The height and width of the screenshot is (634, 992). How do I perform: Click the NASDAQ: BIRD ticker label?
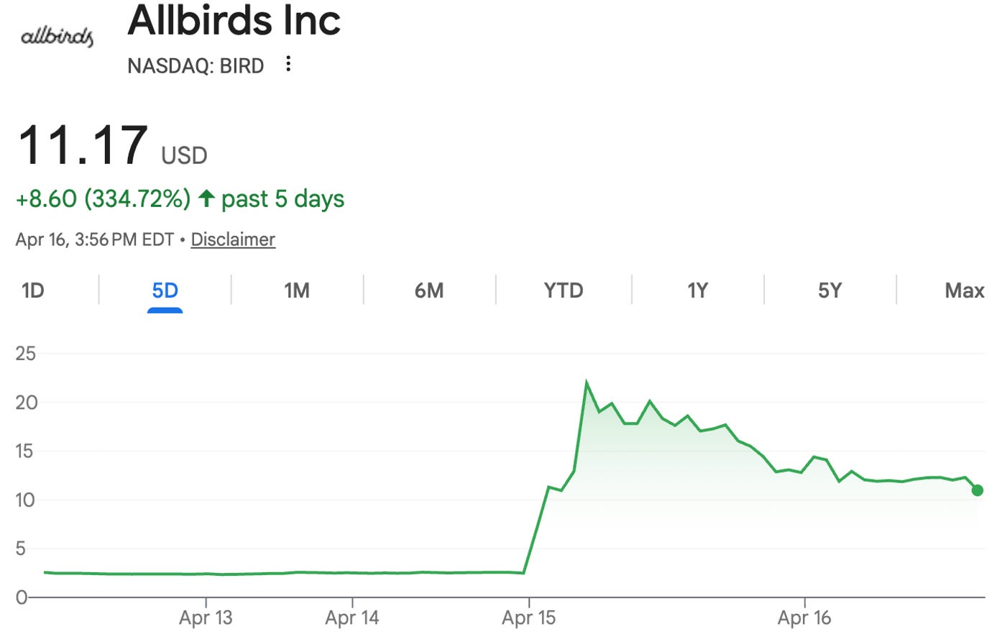click(196, 66)
